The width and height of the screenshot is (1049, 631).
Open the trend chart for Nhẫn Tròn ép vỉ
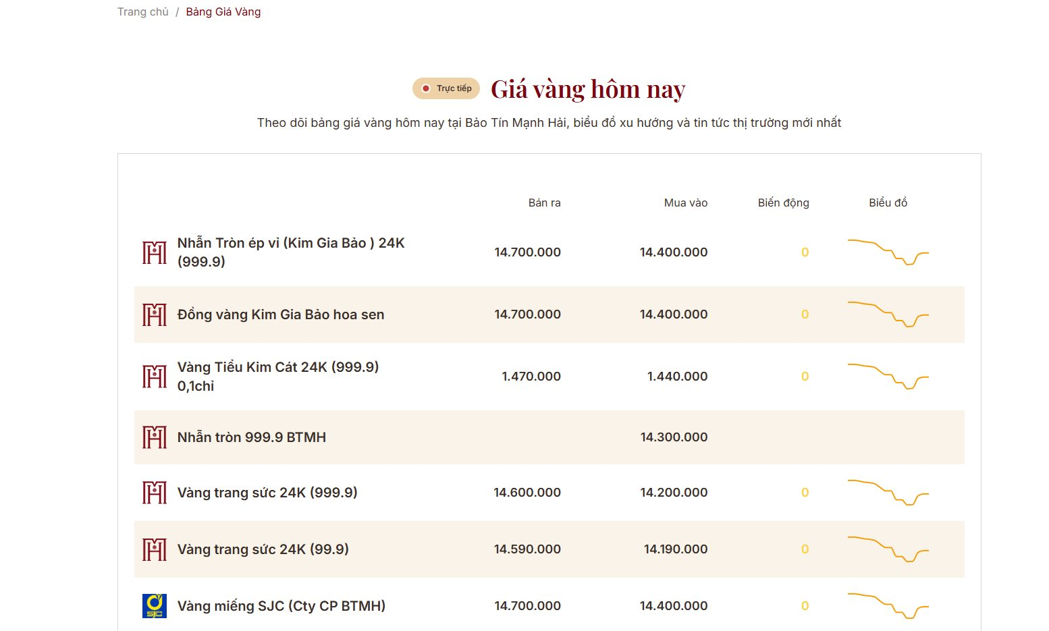click(x=888, y=252)
